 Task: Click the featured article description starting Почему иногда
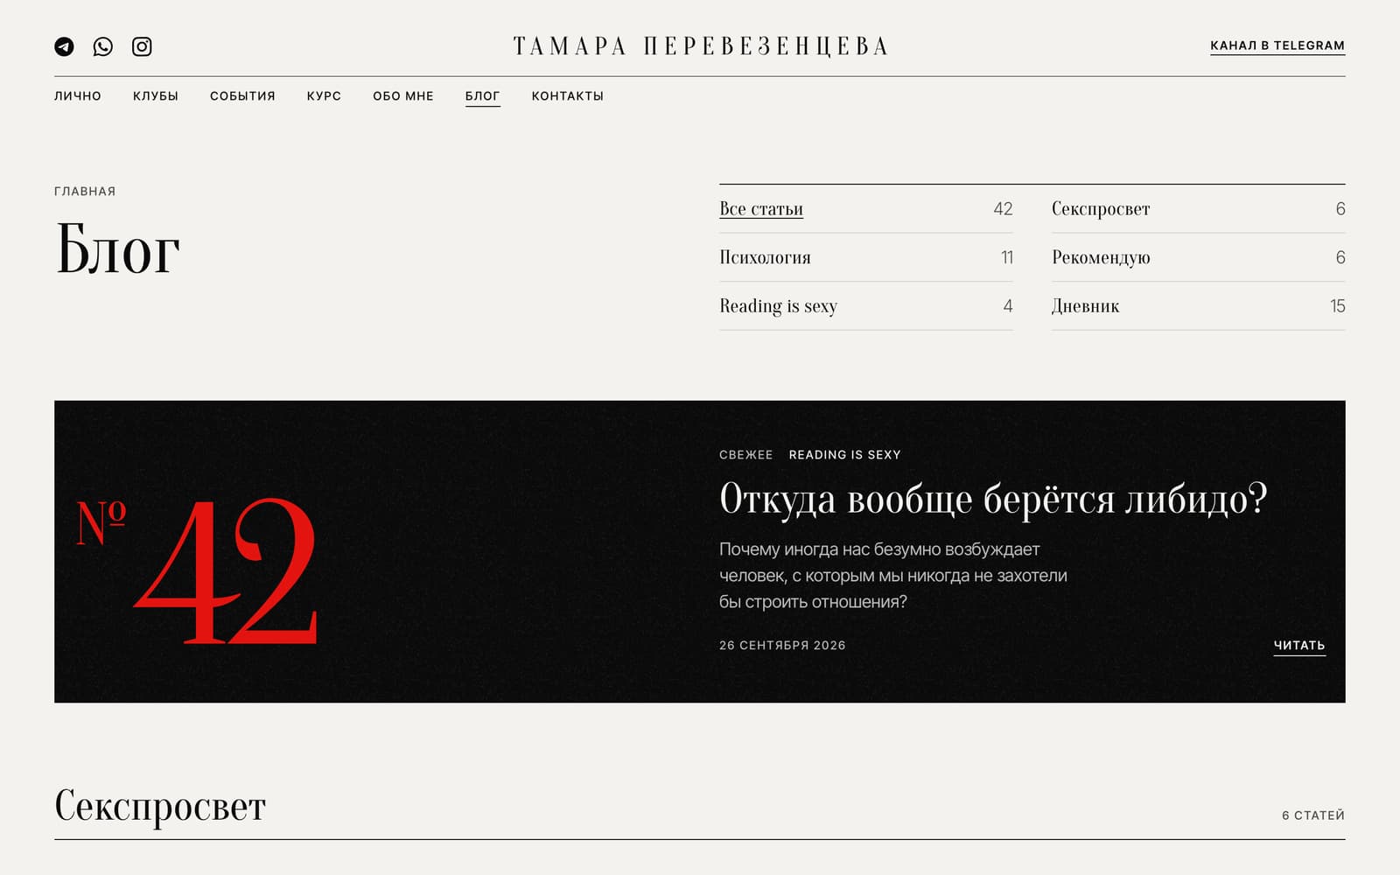coord(893,576)
